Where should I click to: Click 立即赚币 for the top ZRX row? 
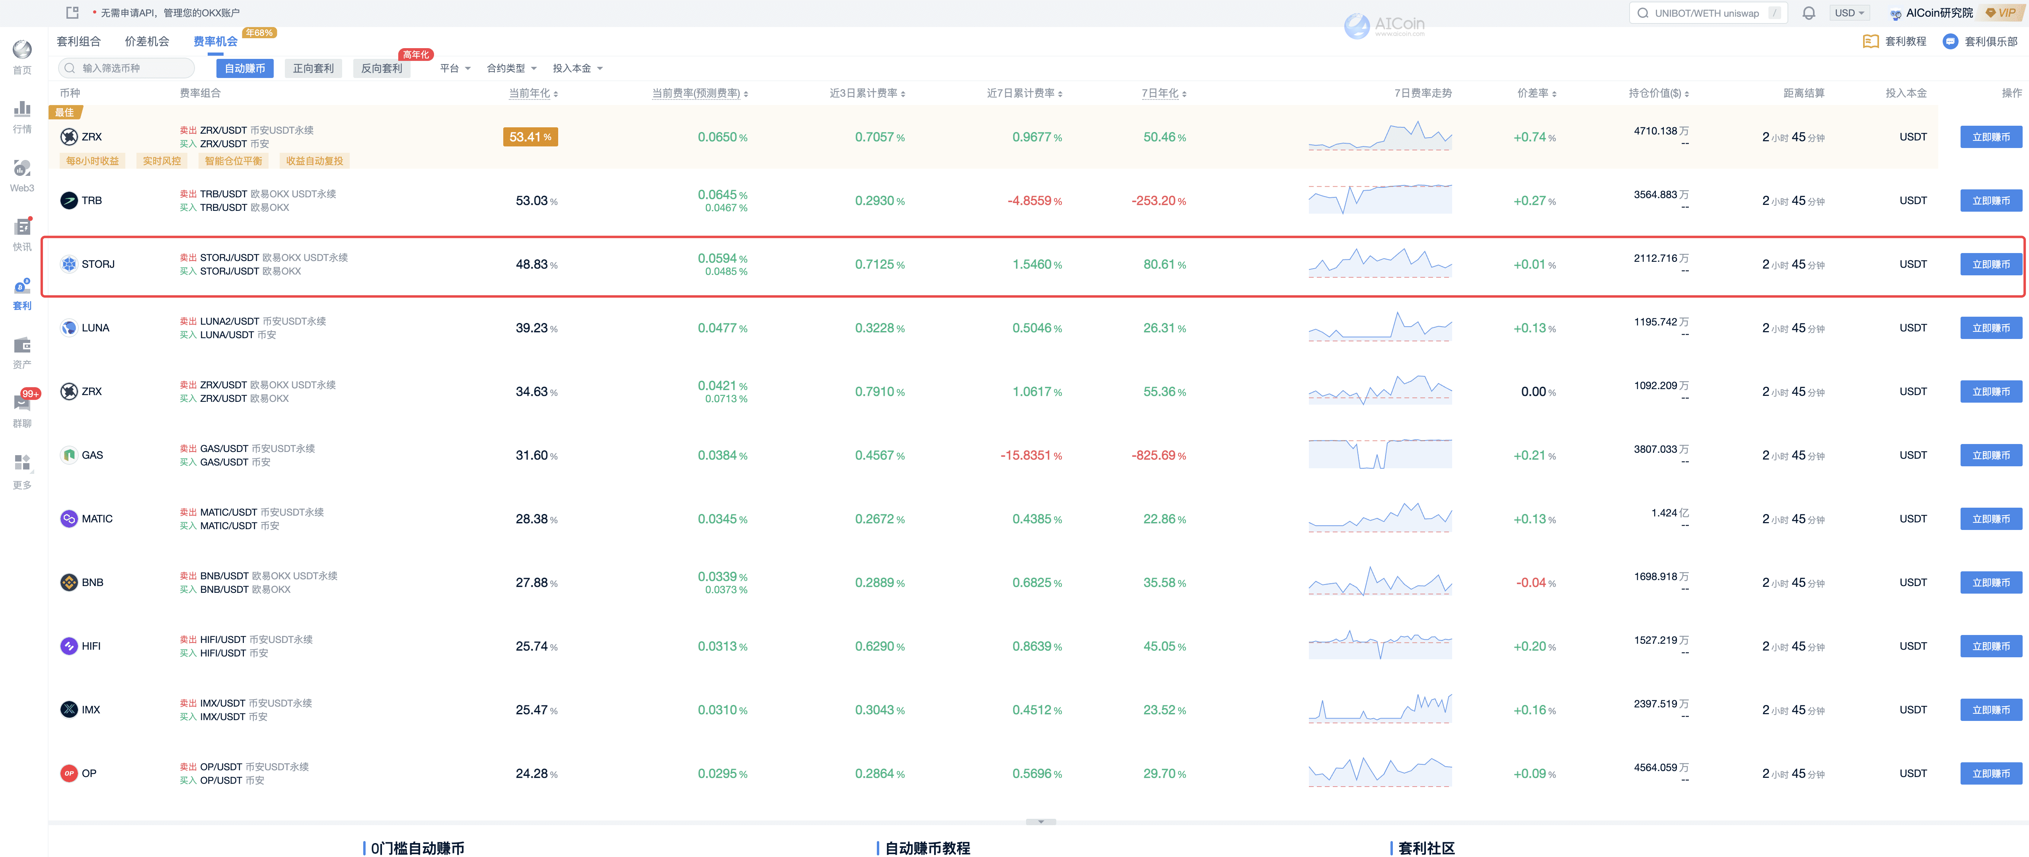click(x=1990, y=137)
